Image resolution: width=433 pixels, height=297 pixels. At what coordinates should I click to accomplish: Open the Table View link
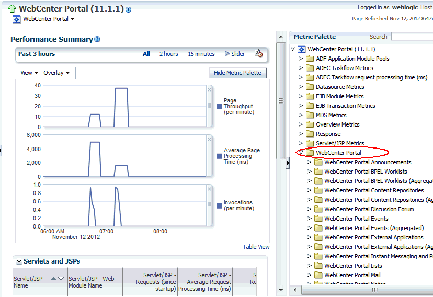point(256,247)
